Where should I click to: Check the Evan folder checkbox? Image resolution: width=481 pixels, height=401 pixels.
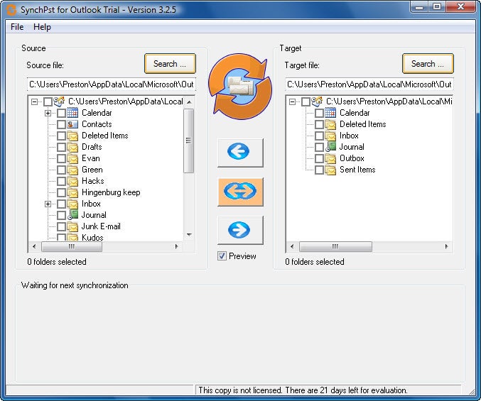pos(61,158)
